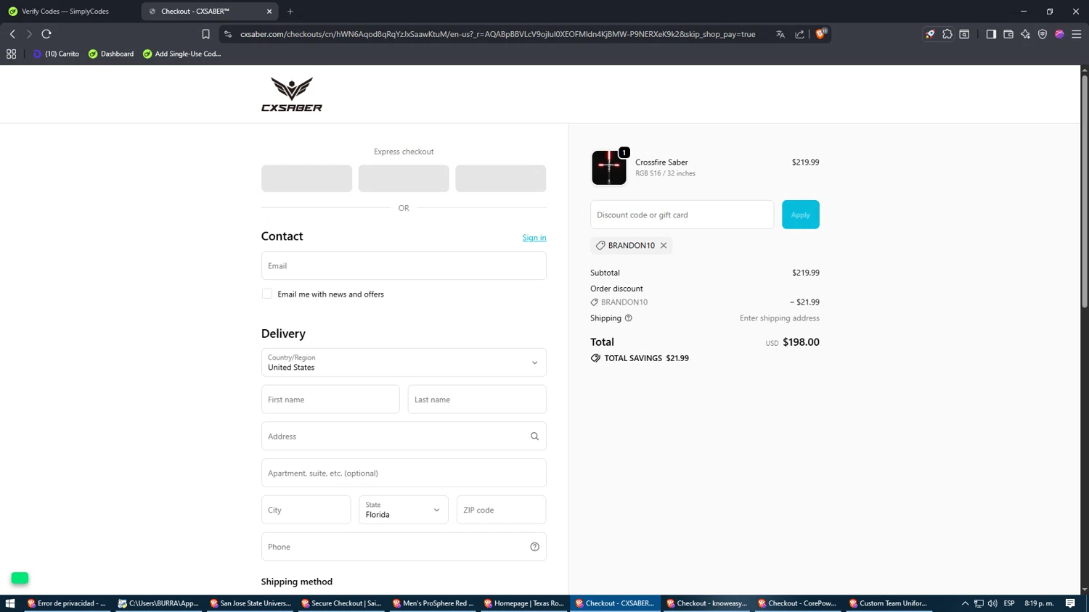This screenshot has width=1089, height=612.
Task: Open the Windows notification center icon
Action: 1071,603
